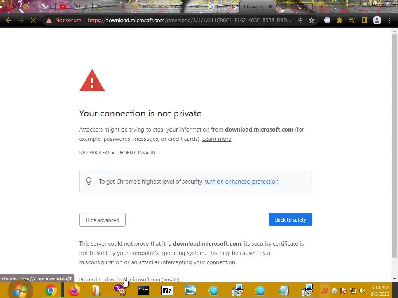Open the installer icon beside the Notepad icon
398x298 pixels.
tap(307, 290)
